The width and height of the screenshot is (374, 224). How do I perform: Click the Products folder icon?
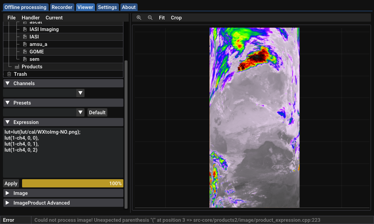pyautogui.click(x=17, y=67)
